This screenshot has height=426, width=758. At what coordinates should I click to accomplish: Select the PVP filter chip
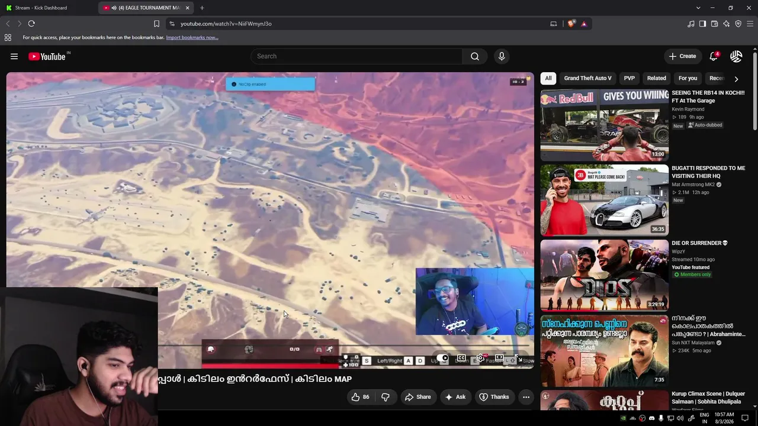click(x=629, y=78)
